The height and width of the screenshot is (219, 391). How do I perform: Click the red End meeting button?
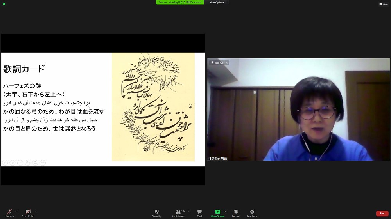click(382, 214)
